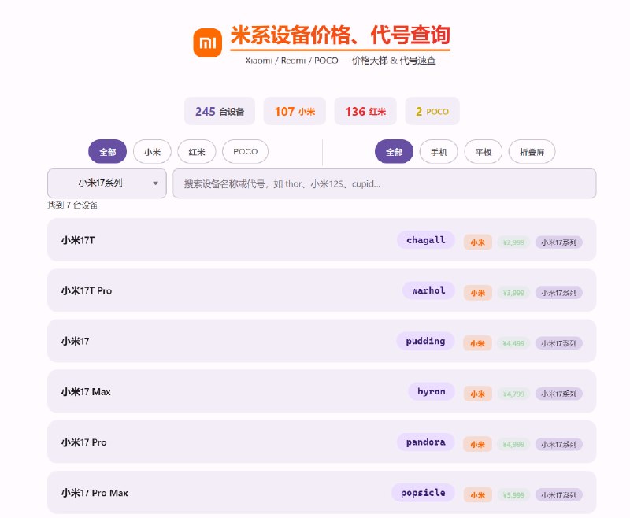Open the 小米17 Pro Max device row
Viewport: 630px width, 518px height.
click(322, 493)
